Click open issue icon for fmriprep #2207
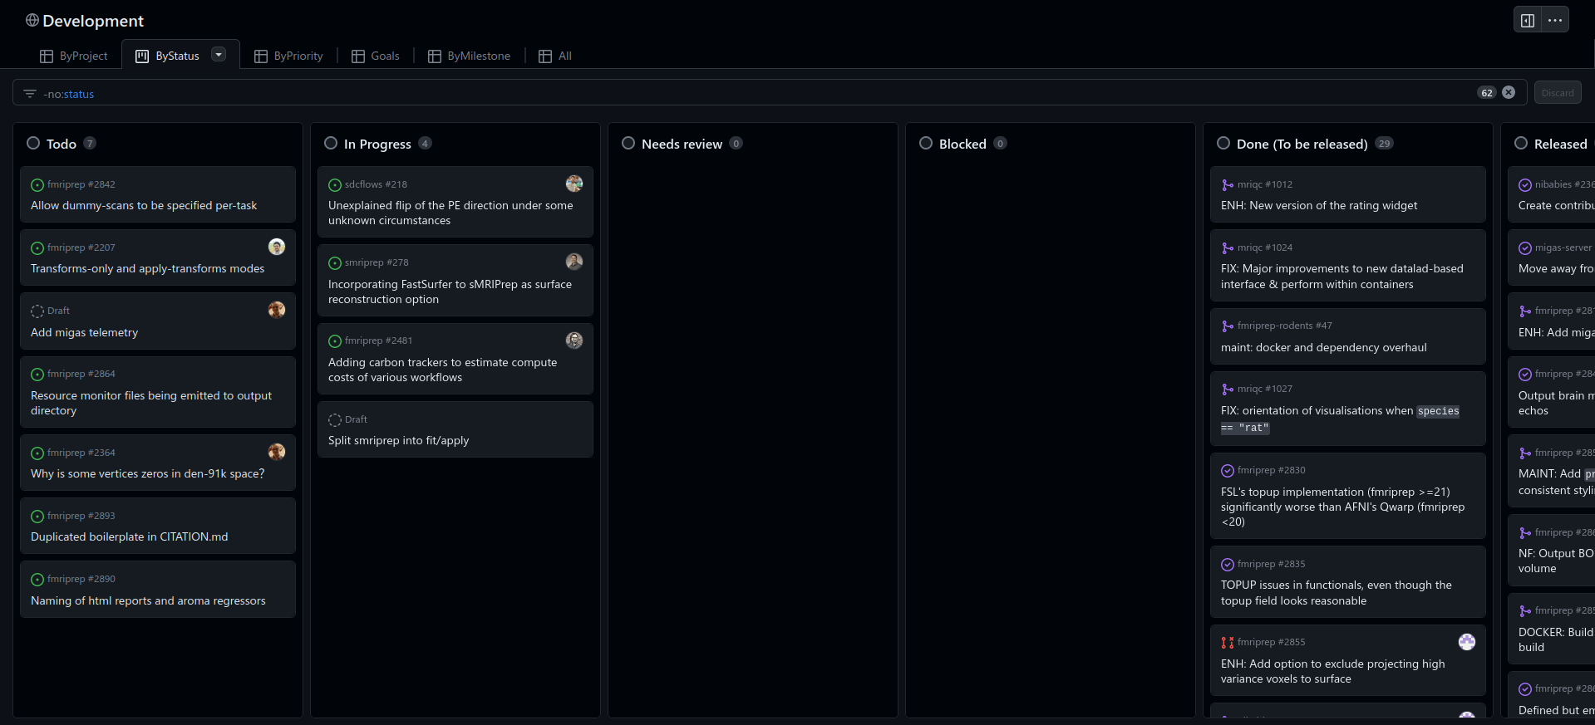The height and width of the screenshot is (725, 1595). coord(37,248)
